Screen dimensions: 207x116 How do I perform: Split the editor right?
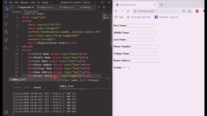[104, 7]
